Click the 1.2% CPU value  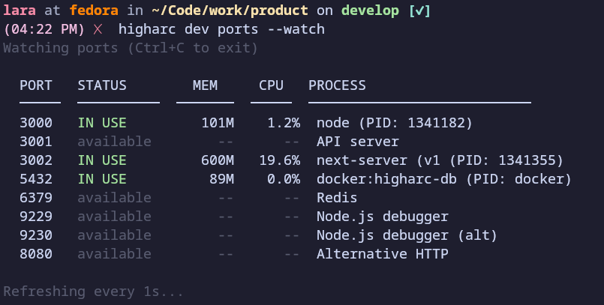click(x=284, y=123)
